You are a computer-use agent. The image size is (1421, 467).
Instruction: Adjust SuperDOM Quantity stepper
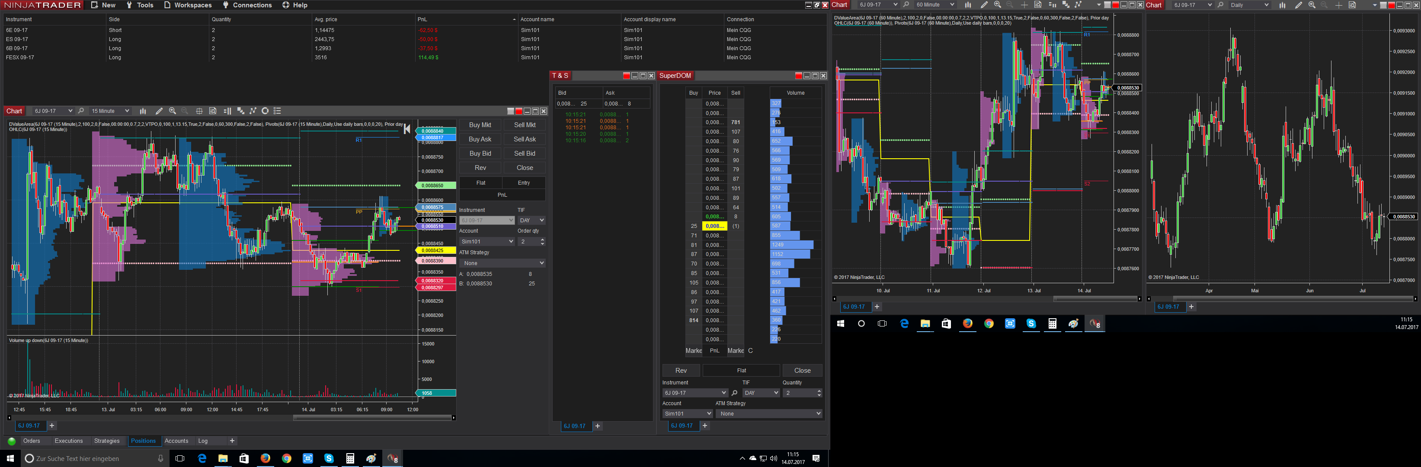(819, 393)
